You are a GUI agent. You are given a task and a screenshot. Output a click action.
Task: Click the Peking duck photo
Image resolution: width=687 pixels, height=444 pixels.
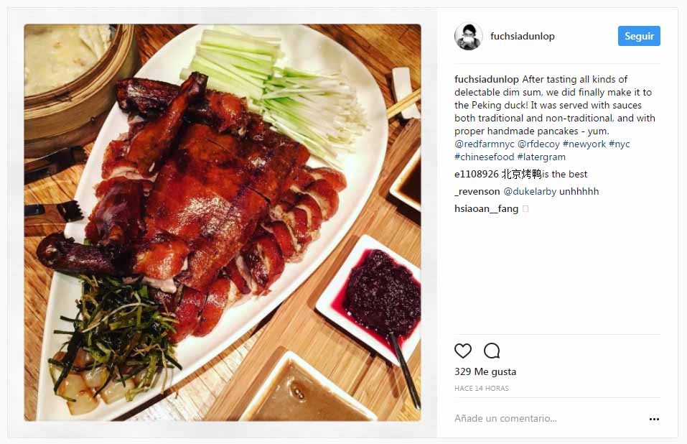pos(223,223)
